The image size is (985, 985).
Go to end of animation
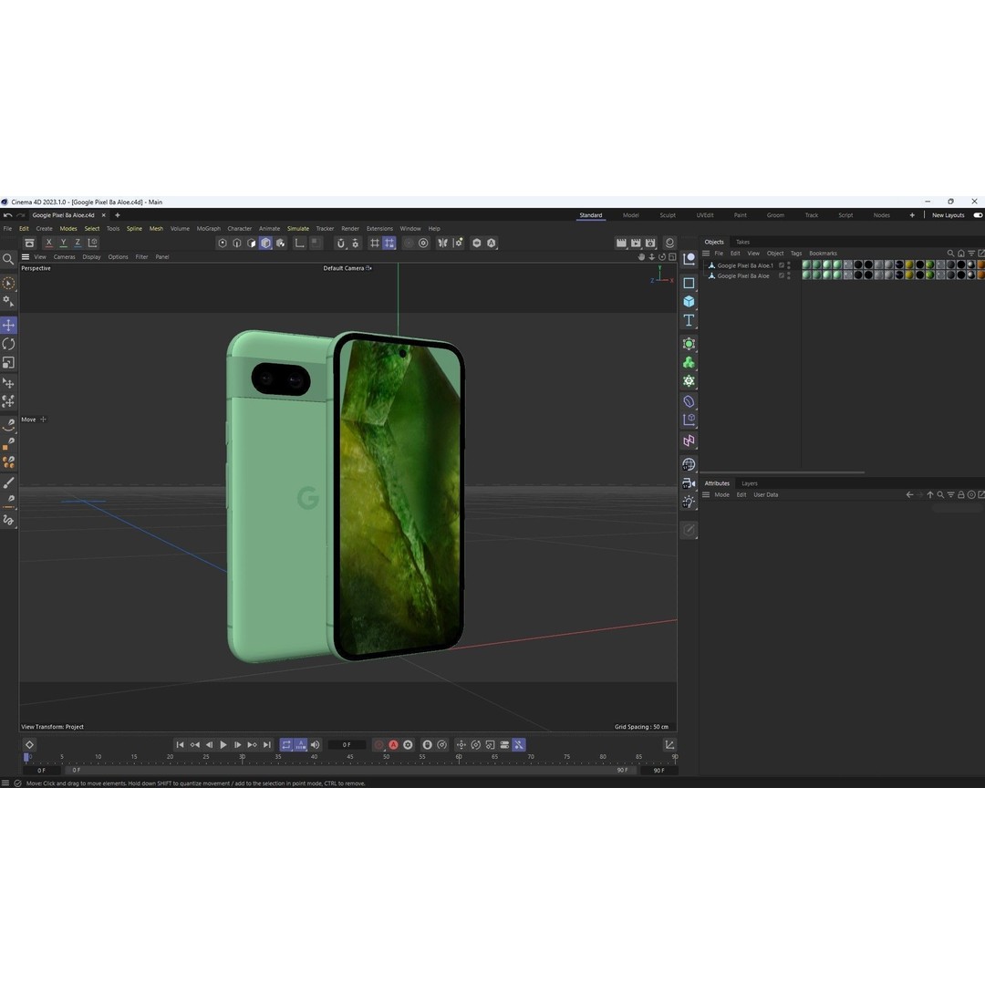267,745
